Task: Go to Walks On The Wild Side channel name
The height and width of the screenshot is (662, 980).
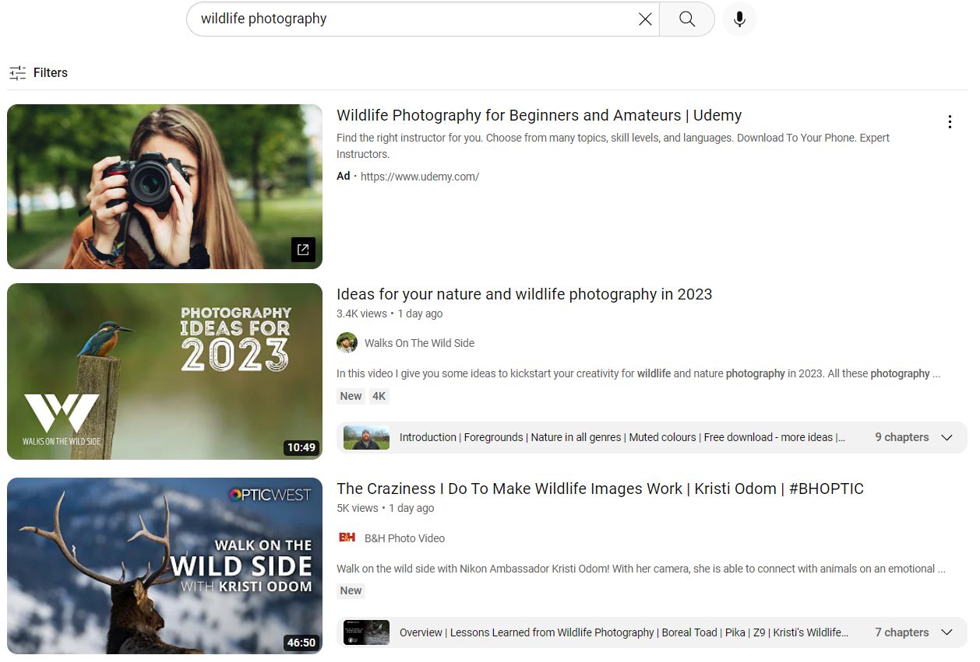Action: click(419, 343)
